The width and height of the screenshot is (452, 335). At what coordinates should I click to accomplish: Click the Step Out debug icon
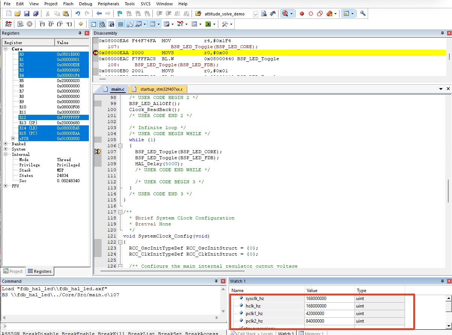click(x=60, y=24)
